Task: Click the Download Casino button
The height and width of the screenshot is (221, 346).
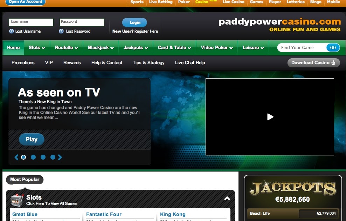Action: (x=313, y=63)
